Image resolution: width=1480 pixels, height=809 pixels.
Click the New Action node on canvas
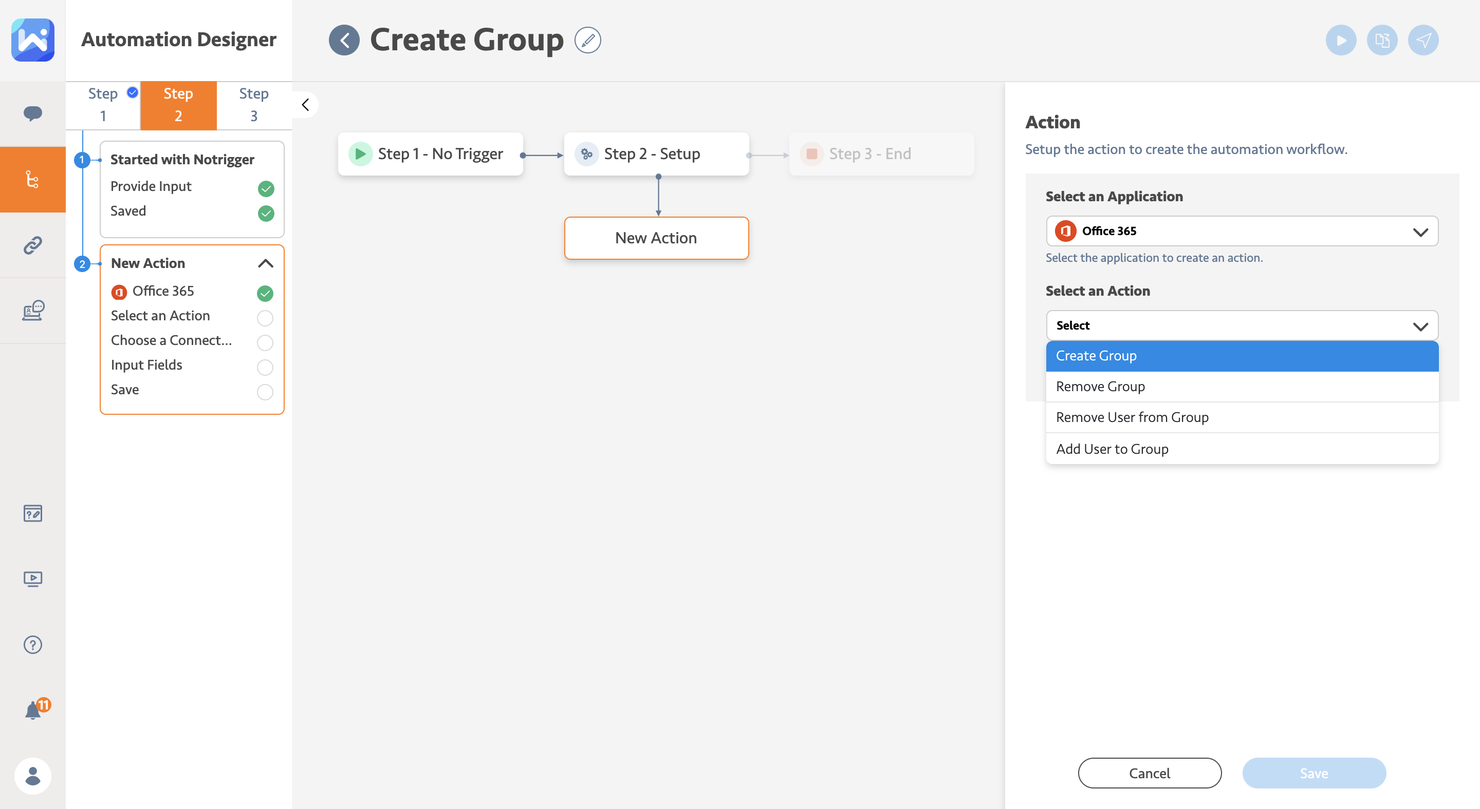click(x=656, y=238)
